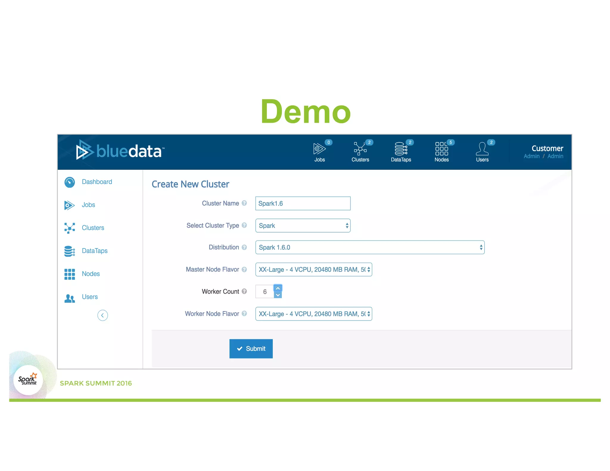
Task: Show help for Worker Node Flavor
Action: [244, 313]
